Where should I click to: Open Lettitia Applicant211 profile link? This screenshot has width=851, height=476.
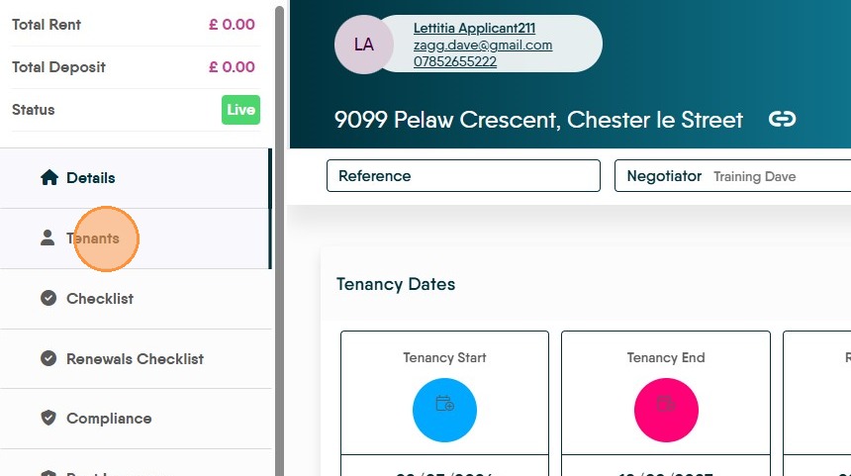[474, 29]
